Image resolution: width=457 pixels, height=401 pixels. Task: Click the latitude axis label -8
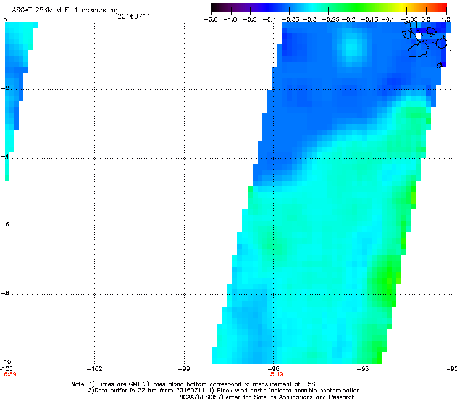click(5, 292)
